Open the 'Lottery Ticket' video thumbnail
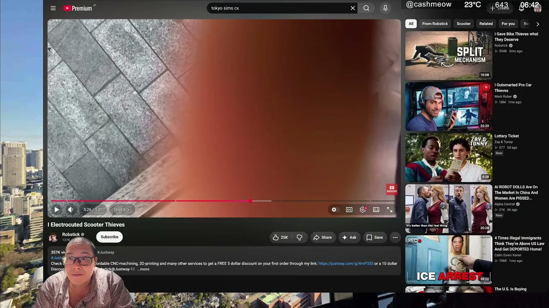The image size is (549, 308). (449, 158)
